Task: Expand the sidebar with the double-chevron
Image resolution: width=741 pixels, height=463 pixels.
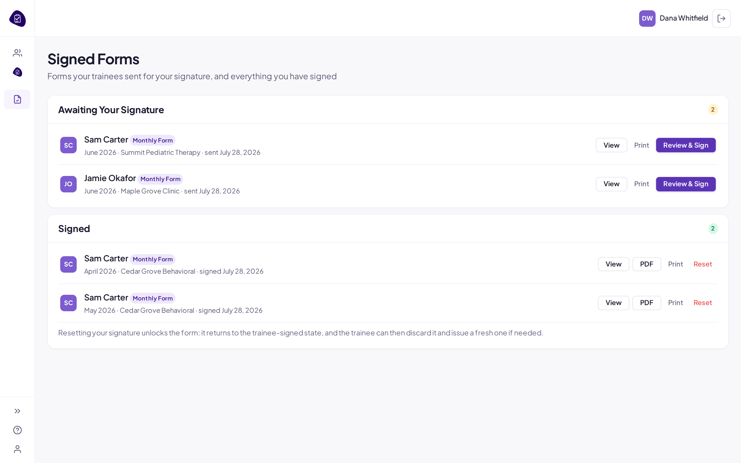Action: (17, 411)
